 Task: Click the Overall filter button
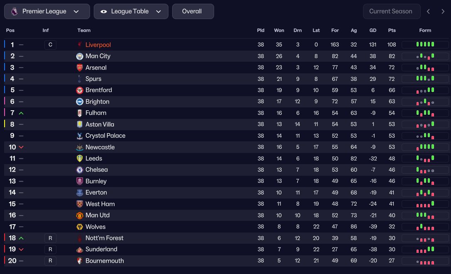193,12
